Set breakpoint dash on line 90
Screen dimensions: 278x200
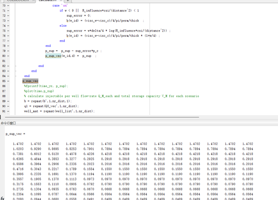[x=8, y=106]
